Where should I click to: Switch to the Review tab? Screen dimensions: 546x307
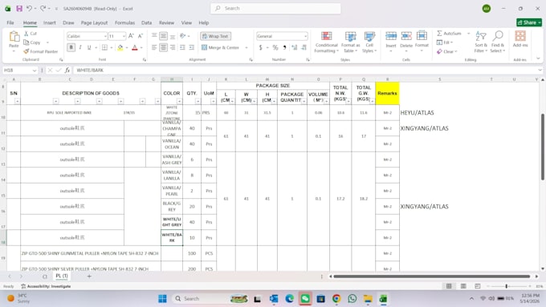coord(166,22)
